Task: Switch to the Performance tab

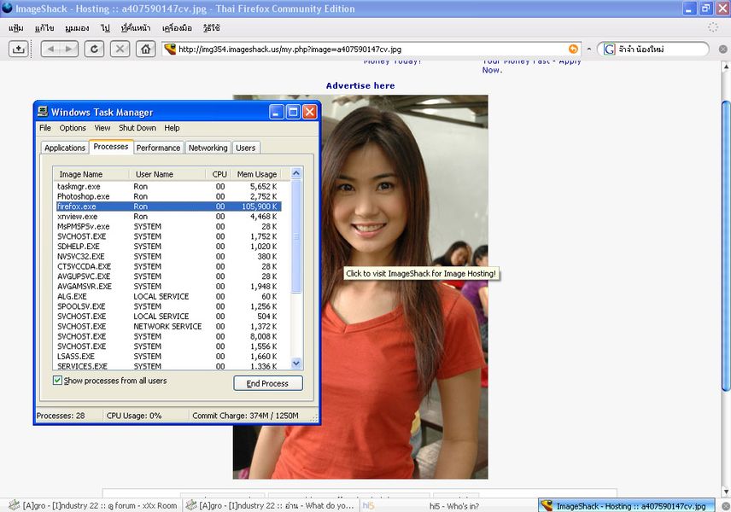Action: pos(159,148)
